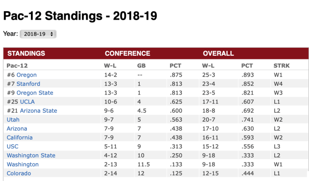Click the Colorado team link
309x181 pixels.
19,174
